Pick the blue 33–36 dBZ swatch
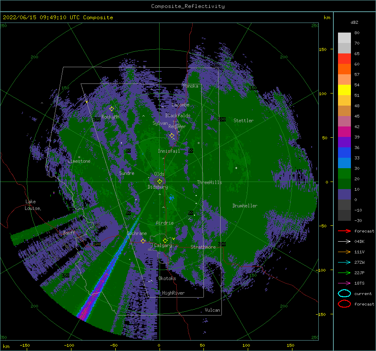The height and width of the screenshot is (351, 376). (x=344, y=153)
